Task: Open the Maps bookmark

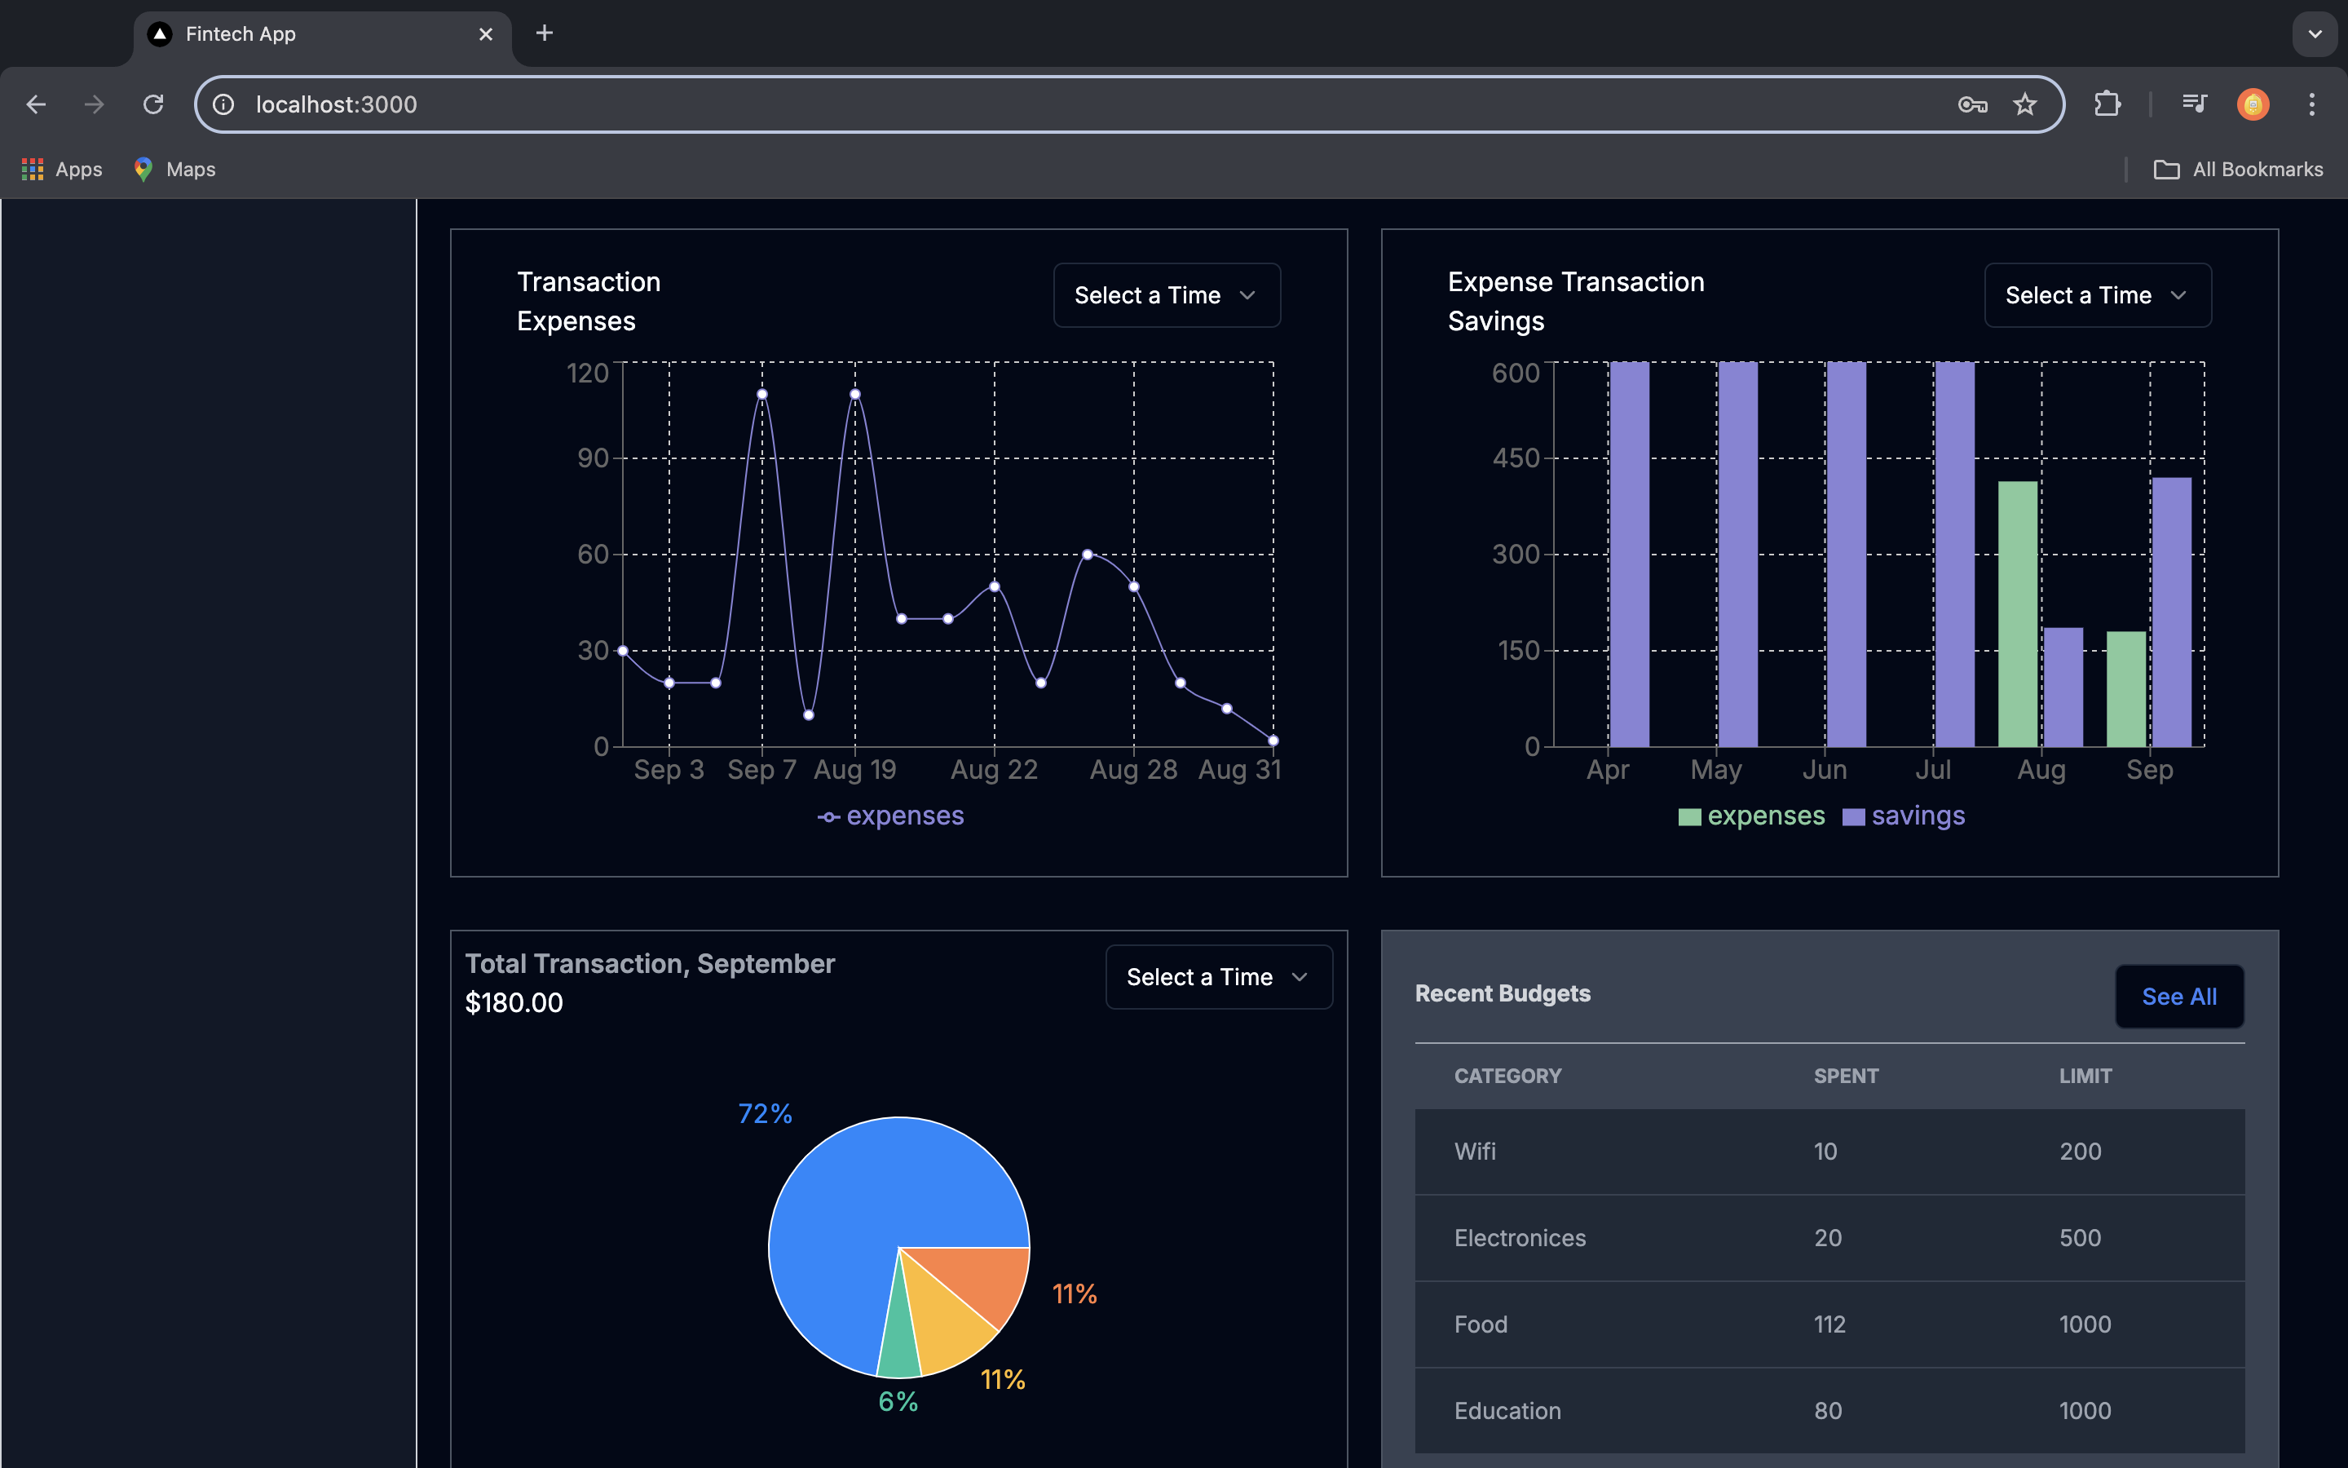Action: (x=174, y=169)
